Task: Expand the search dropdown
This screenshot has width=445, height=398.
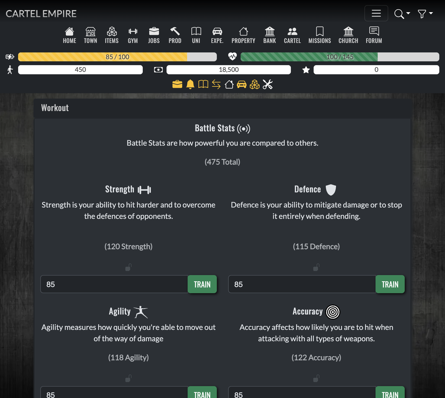Action: coord(402,14)
